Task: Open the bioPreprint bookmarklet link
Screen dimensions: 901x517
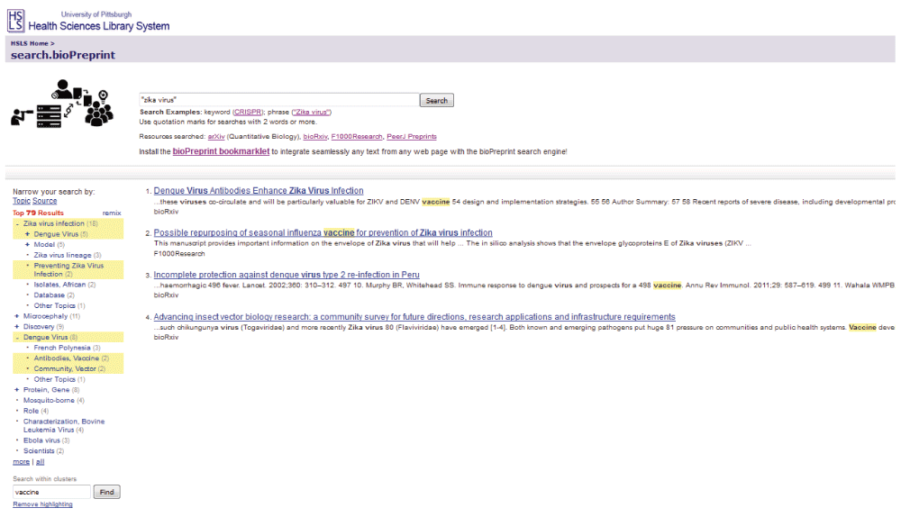Action: (221, 152)
